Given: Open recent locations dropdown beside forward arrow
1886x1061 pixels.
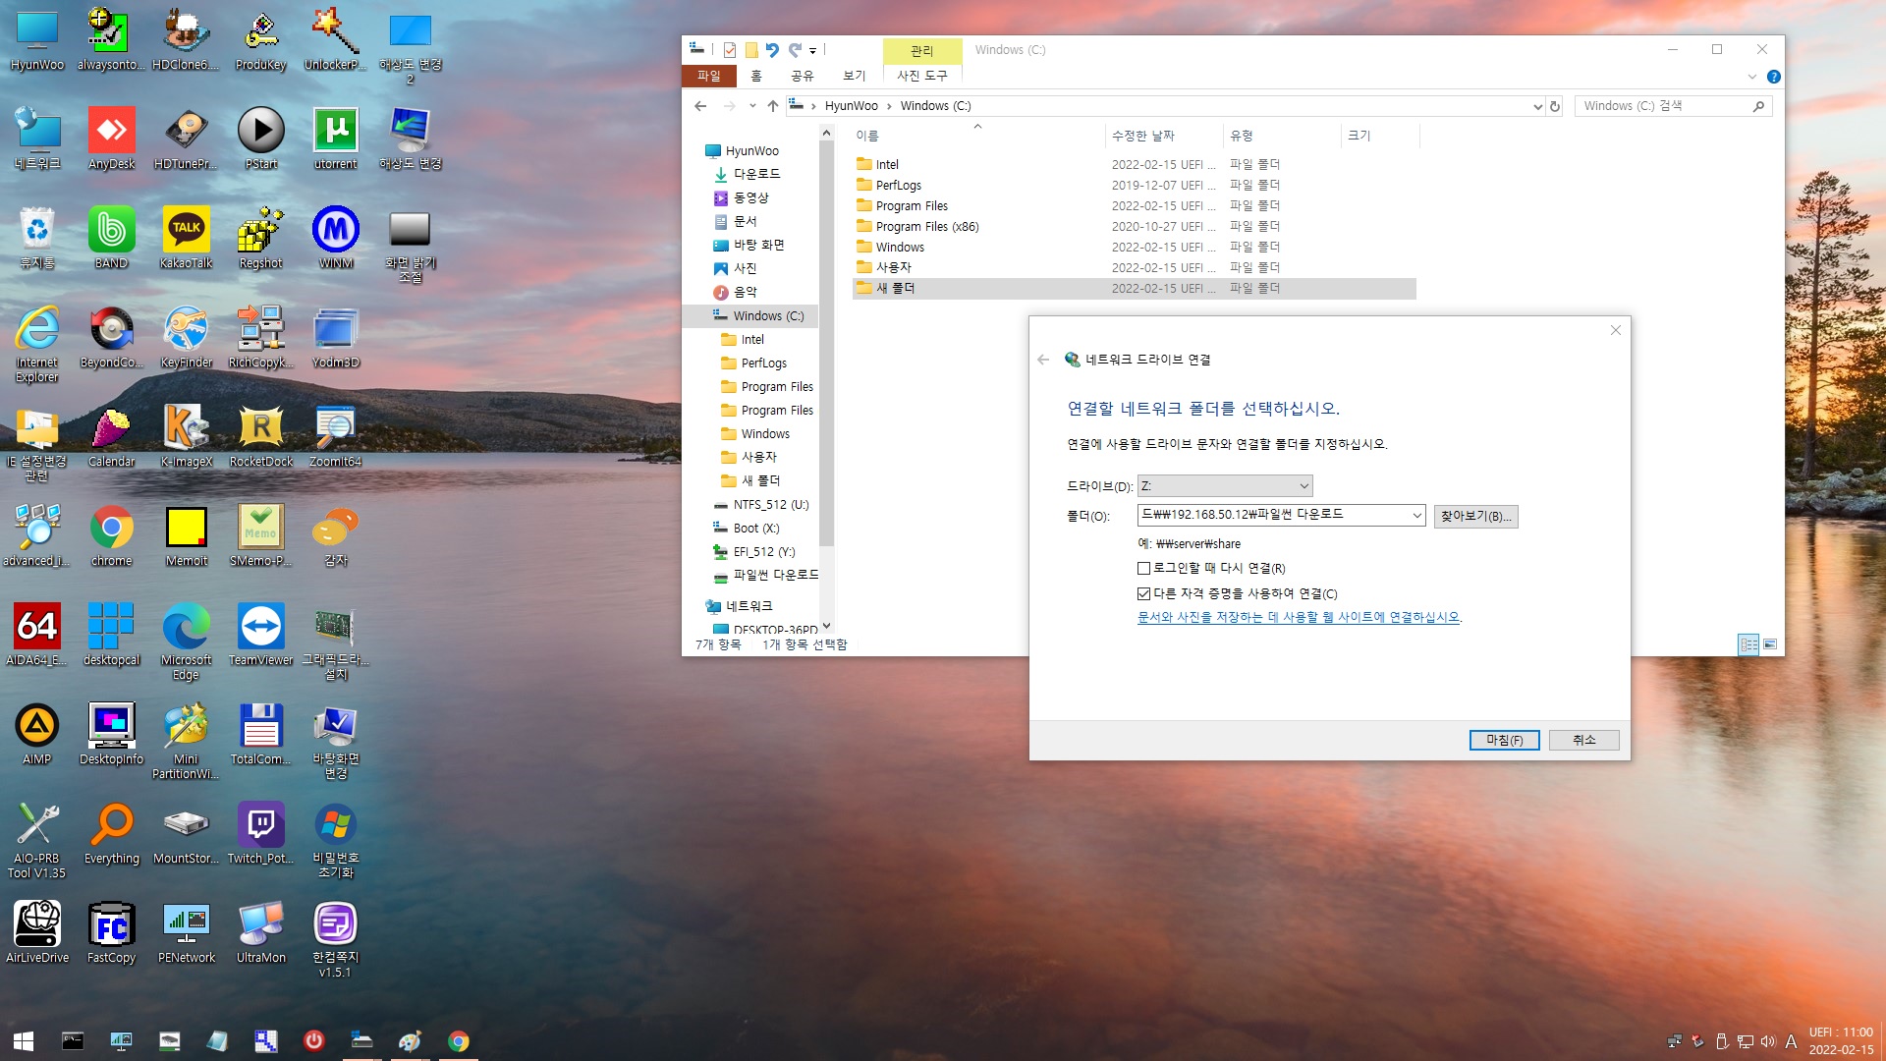Looking at the screenshot, I should (751, 106).
